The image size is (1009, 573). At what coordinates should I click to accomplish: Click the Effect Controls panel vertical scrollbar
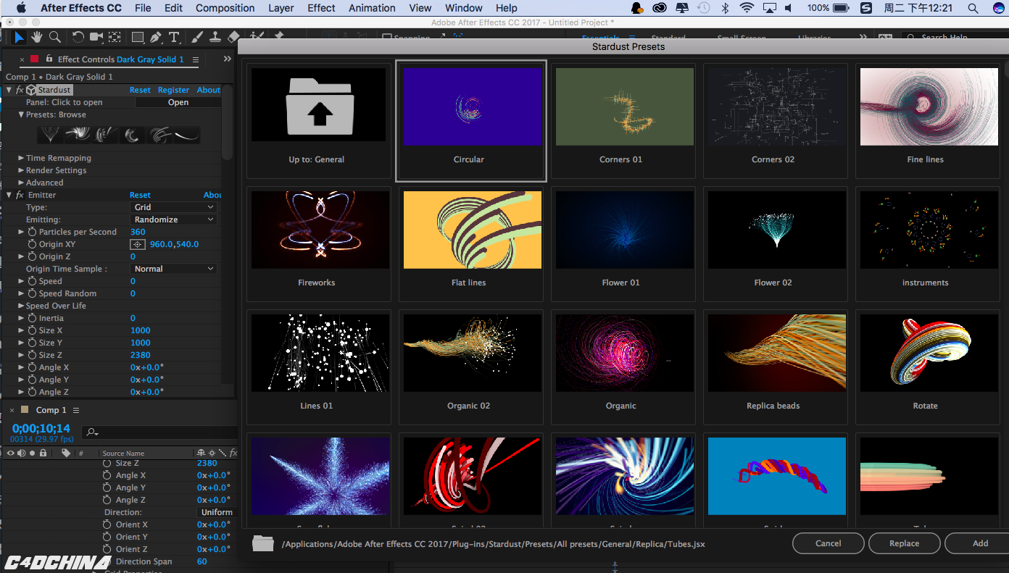pyautogui.click(x=228, y=123)
